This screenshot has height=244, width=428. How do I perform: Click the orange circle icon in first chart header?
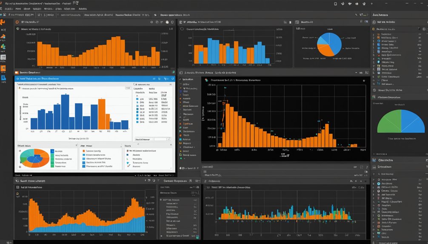17,22
